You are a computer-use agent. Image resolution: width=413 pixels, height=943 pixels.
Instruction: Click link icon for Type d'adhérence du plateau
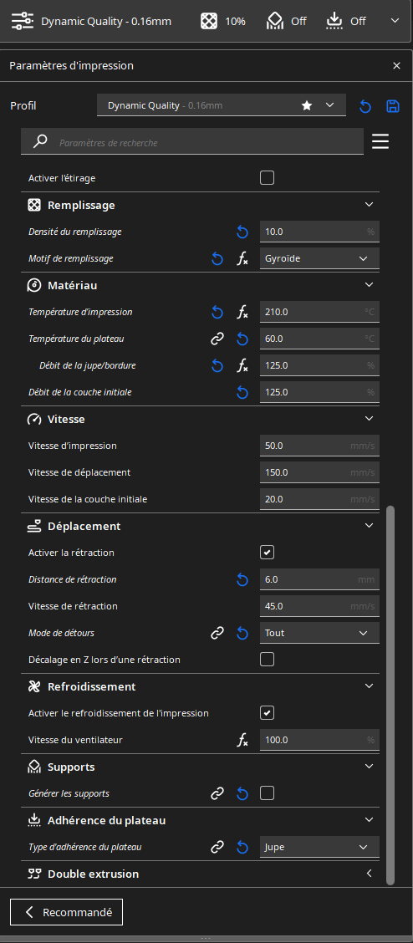pyautogui.click(x=217, y=848)
